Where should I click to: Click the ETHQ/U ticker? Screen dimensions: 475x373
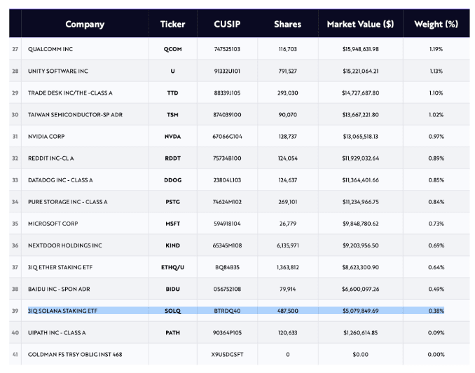172,267
